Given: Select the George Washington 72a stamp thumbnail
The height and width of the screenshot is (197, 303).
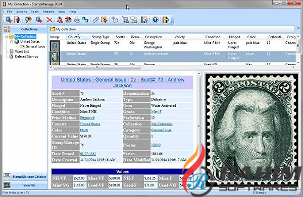Looking at the screenshot, I should coord(55,45).
